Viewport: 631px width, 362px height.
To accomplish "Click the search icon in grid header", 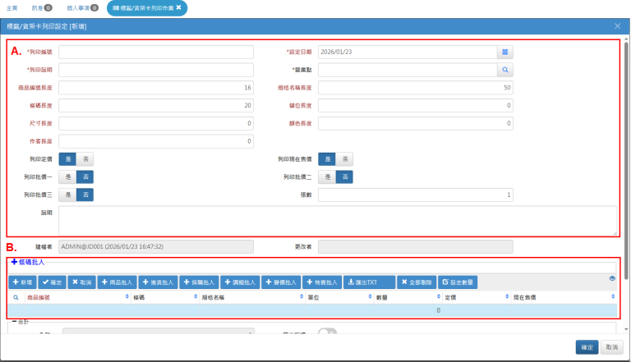I will point(16,297).
